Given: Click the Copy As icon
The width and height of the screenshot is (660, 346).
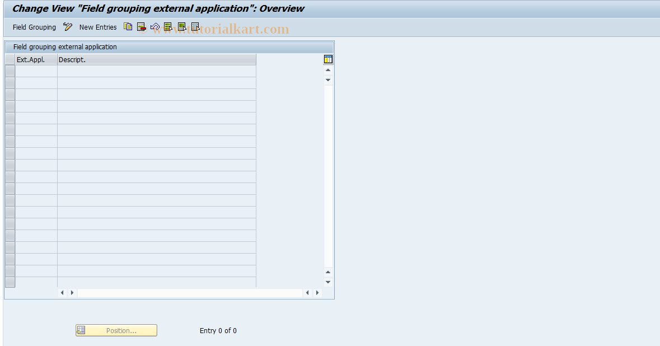Looking at the screenshot, I should point(128,27).
